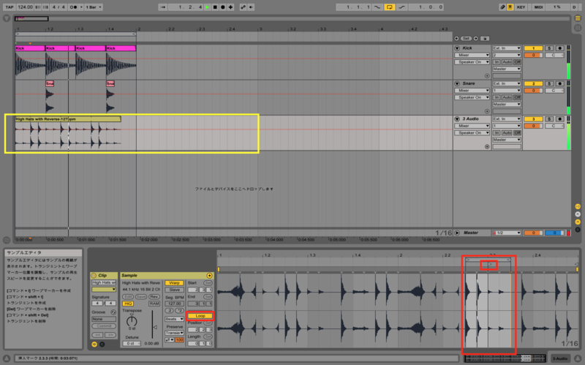Image resolution: width=585 pixels, height=365 pixels.
Task: Open Kick track Mixer chooser dropdown
Action: [472, 56]
